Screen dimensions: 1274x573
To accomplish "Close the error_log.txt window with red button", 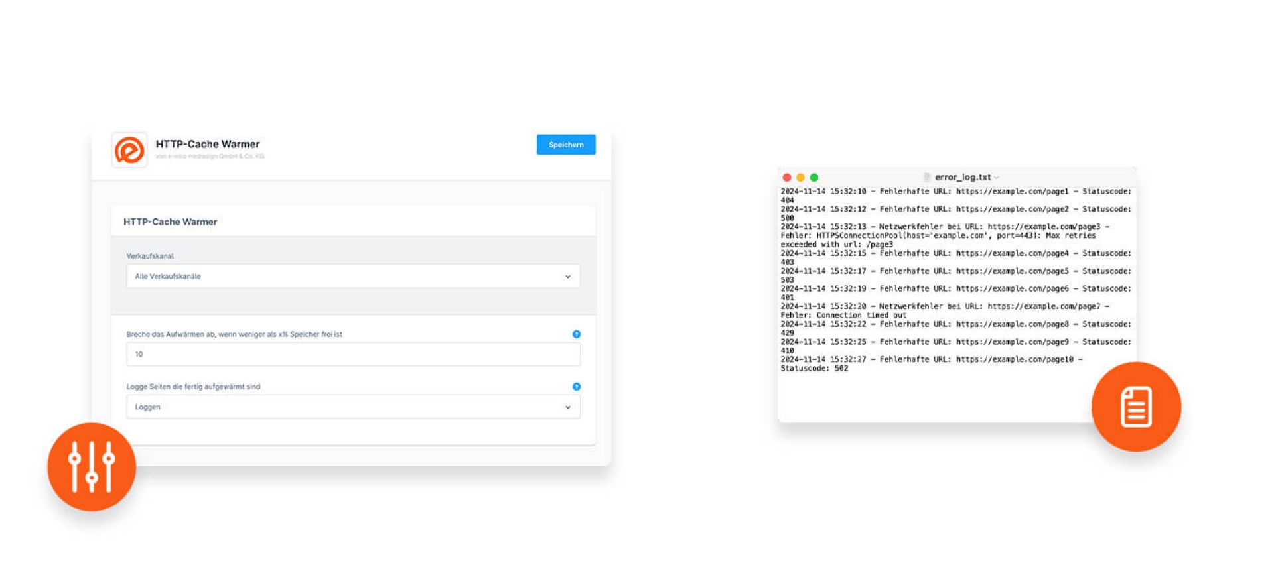I will (x=787, y=178).
